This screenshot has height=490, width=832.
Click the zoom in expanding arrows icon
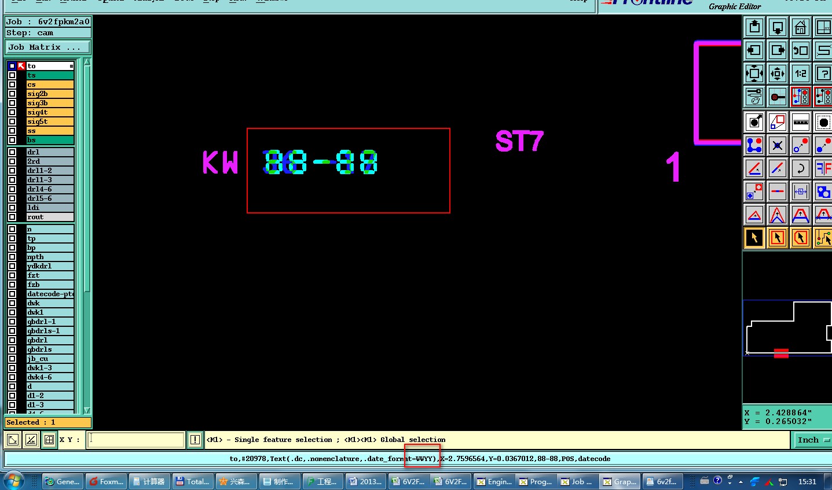[754, 73]
